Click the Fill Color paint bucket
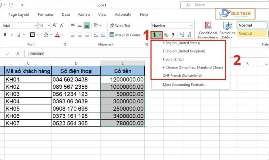The height and width of the screenshot is (160, 269). pyautogui.click(x=46, y=35)
